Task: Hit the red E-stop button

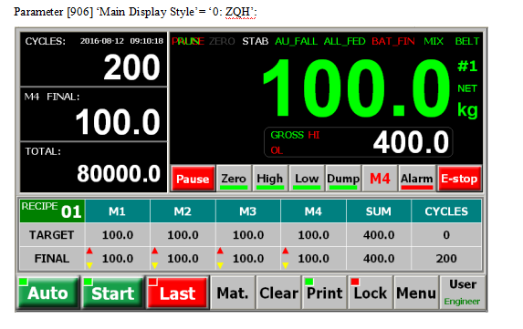Action: pos(459,179)
